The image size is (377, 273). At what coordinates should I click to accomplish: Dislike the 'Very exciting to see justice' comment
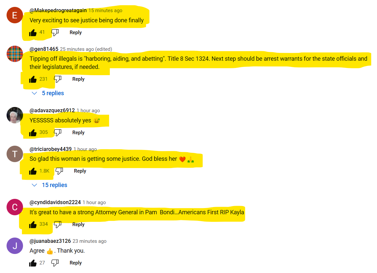tap(55, 32)
